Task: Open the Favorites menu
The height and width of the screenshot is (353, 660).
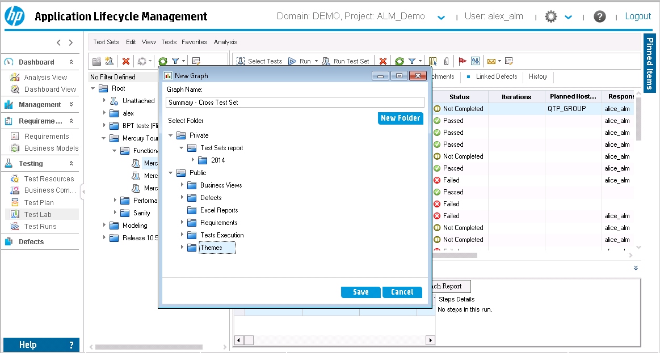Action: (195, 42)
